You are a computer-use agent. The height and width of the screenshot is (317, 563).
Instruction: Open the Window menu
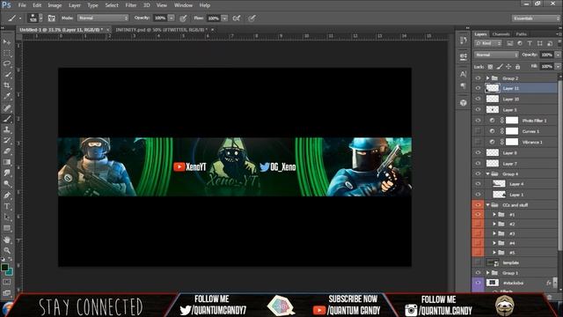point(183,5)
